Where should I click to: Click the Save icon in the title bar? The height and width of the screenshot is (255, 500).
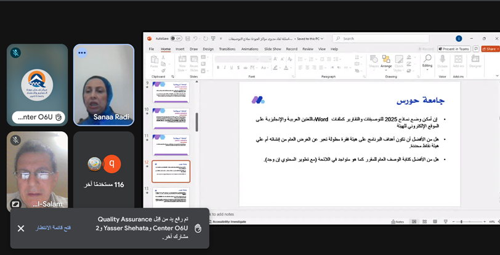188,39
